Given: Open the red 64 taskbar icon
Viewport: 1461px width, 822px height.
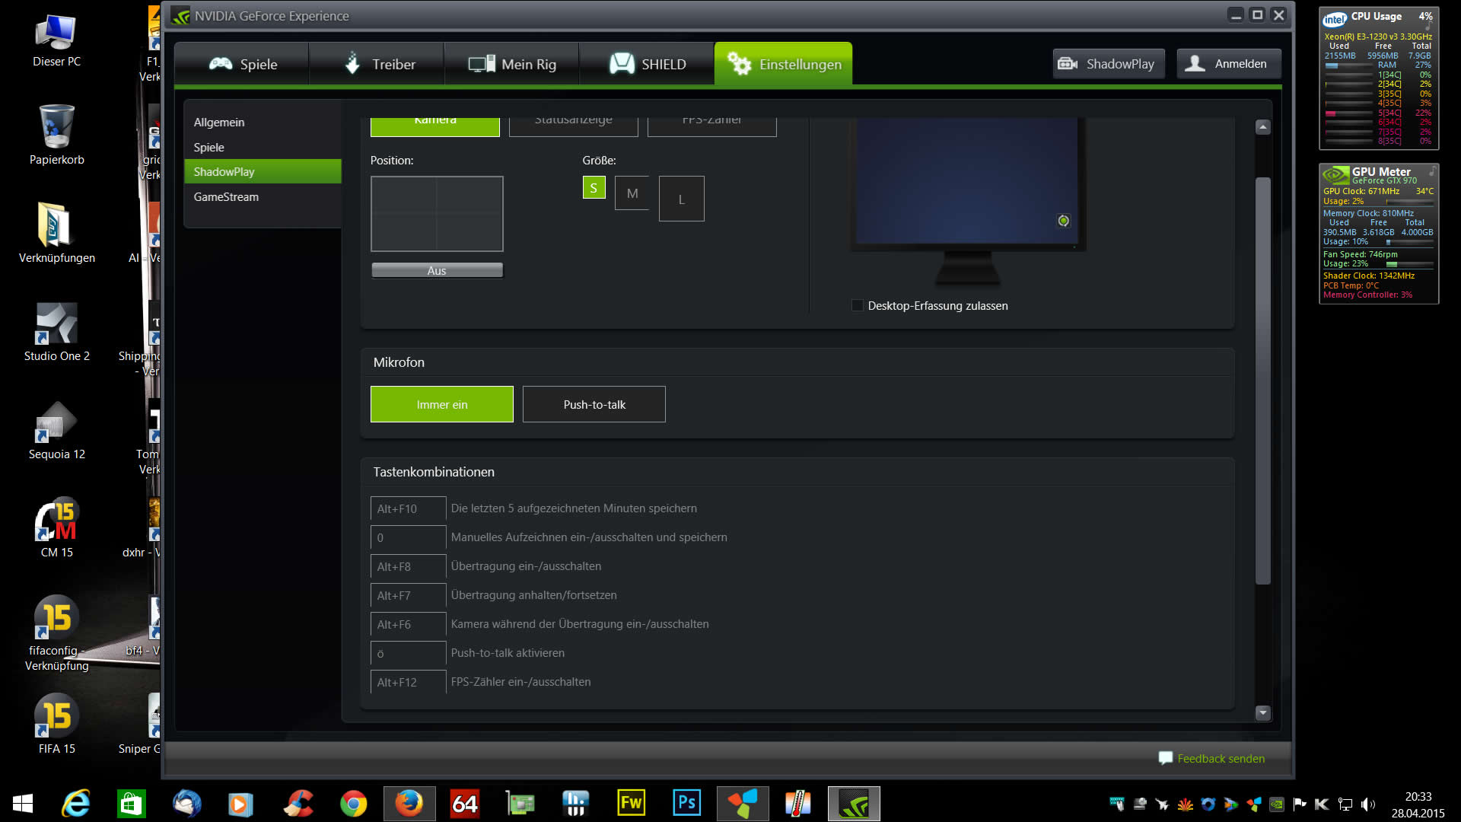Looking at the screenshot, I should [465, 804].
